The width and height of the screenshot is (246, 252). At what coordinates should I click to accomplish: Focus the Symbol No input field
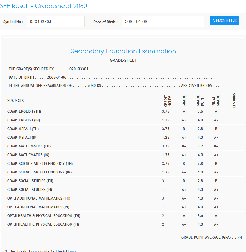(x=56, y=22)
